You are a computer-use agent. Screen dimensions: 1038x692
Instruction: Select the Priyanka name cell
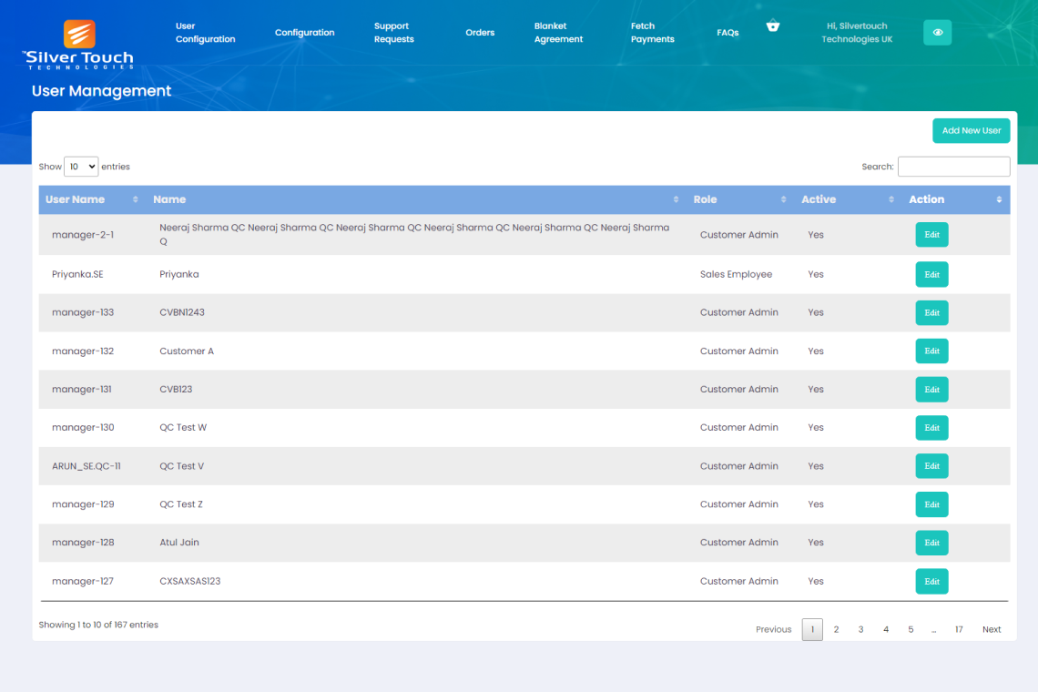[x=178, y=274]
